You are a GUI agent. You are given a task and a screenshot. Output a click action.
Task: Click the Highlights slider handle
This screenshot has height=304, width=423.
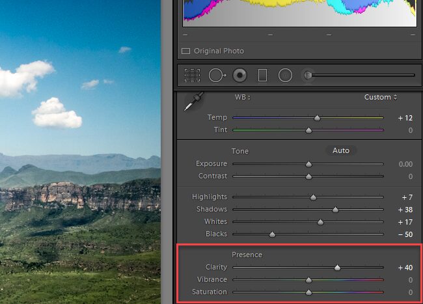pyautogui.click(x=313, y=197)
